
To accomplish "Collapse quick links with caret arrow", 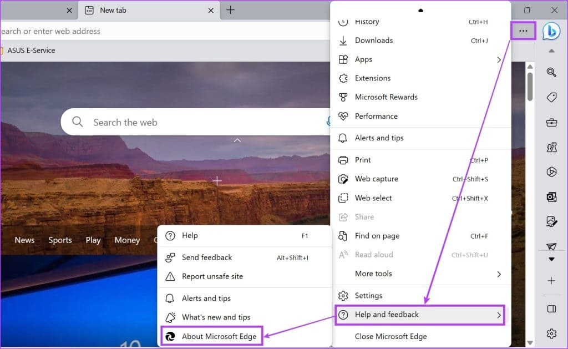I will [x=237, y=140].
